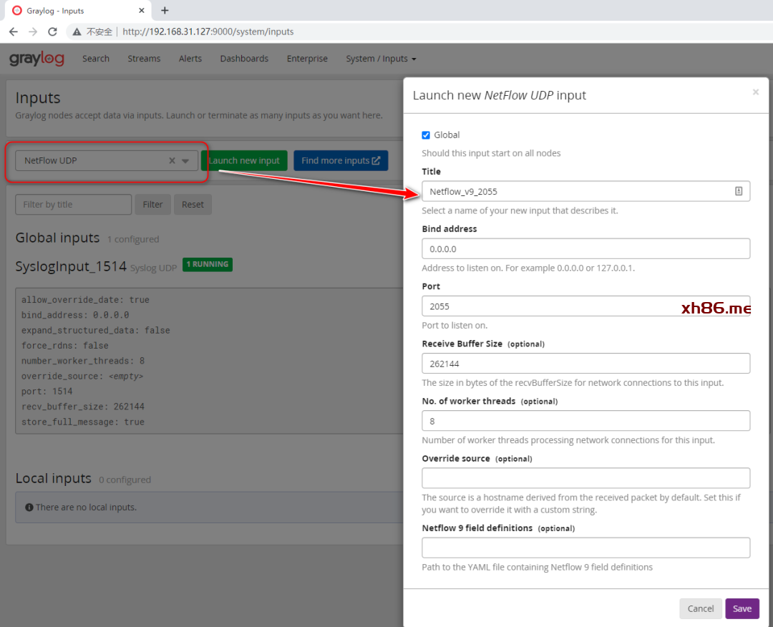Viewport: 773px width, 627px height.
Task: Expand the NetFlow UDP input type dropdown
Action: tap(185, 161)
